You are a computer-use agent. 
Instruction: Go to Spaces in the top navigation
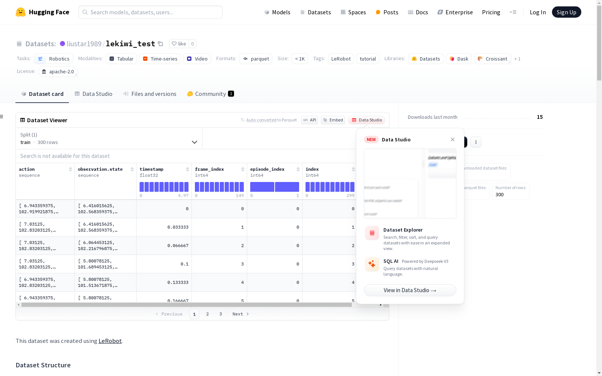(353, 12)
